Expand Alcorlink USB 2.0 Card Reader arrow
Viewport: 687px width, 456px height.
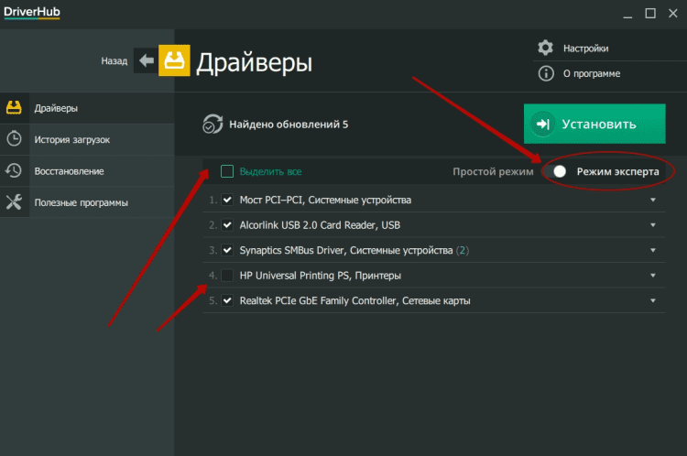[x=654, y=225]
